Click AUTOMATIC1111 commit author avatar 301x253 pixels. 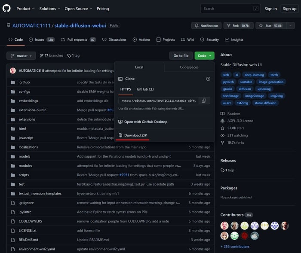tap(13, 70)
